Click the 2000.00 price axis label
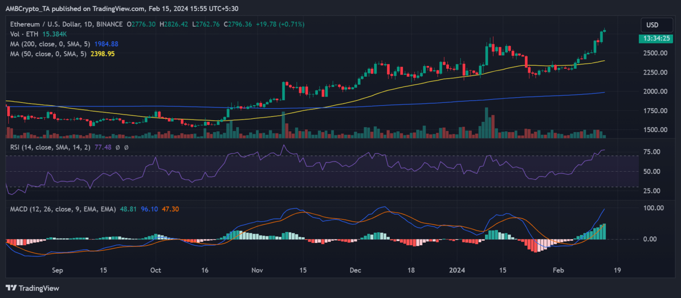Image resolution: width=681 pixels, height=298 pixels. (x=656, y=91)
